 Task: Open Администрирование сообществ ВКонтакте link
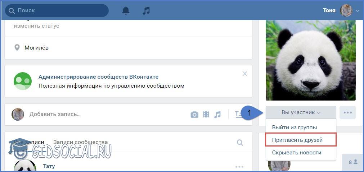point(98,77)
